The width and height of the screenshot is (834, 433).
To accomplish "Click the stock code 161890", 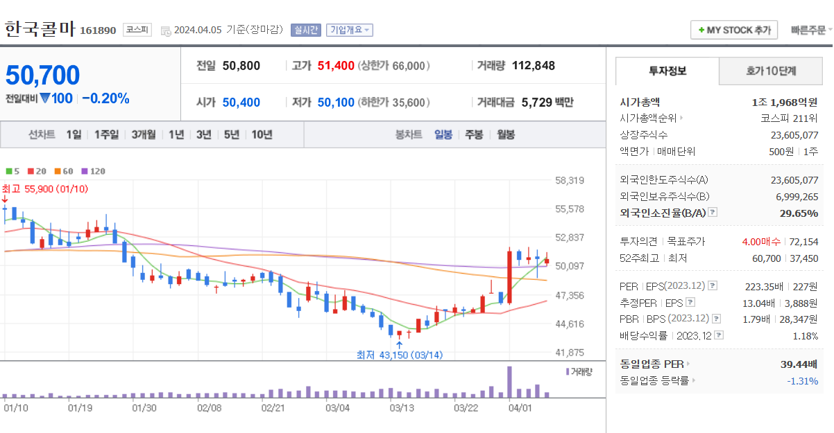I will (x=98, y=30).
